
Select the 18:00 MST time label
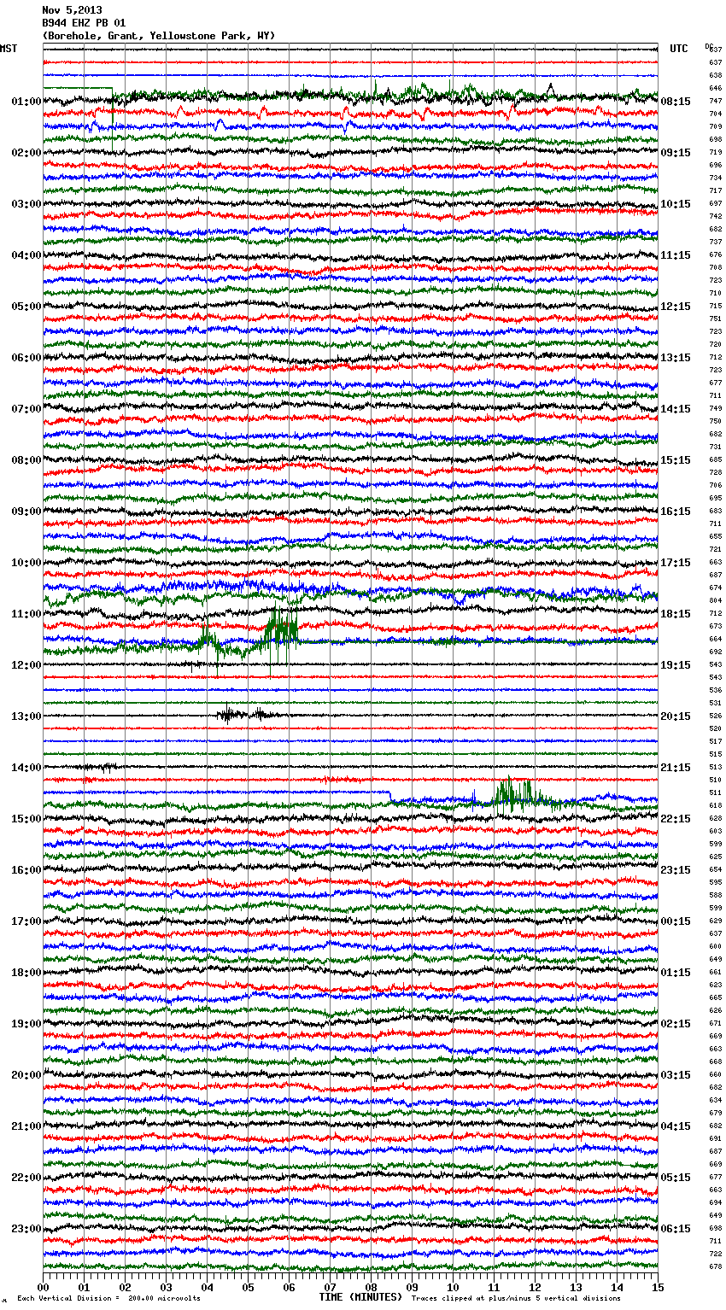pos(26,973)
